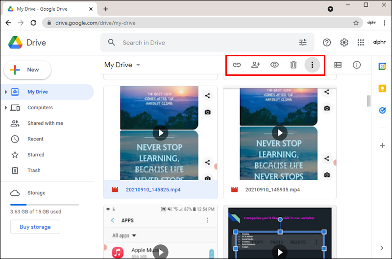Select the file name 20210910_145825.mp4

pos(153,190)
